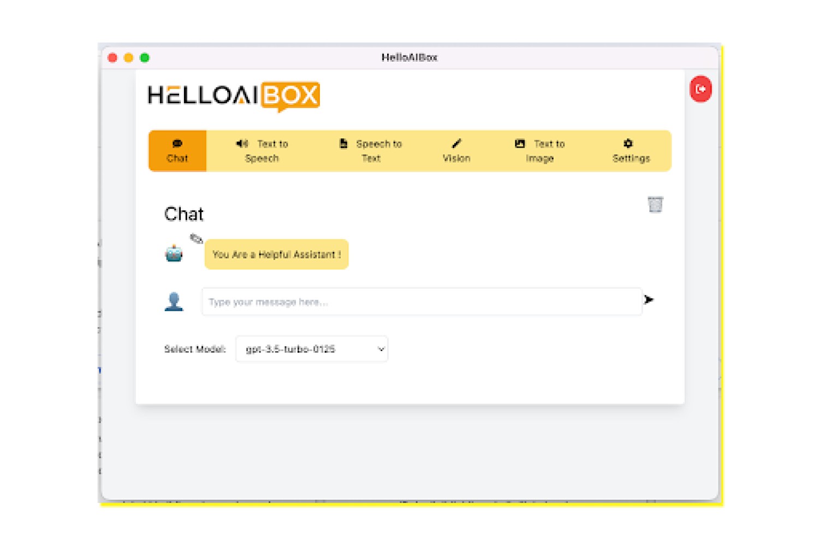The height and width of the screenshot is (546, 819).
Task: Switch to Speech to Text tab
Action: click(x=371, y=151)
